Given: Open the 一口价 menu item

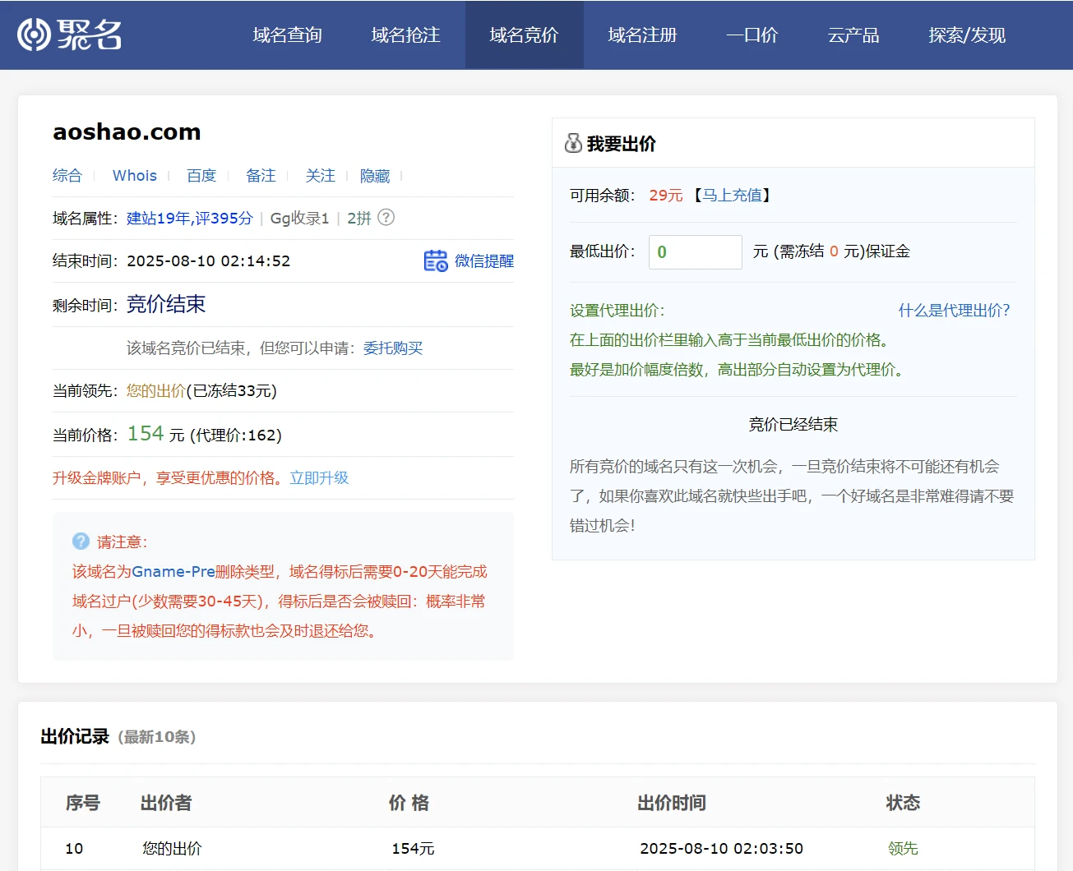Looking at the screenshot, I should [x=752, y=35].
